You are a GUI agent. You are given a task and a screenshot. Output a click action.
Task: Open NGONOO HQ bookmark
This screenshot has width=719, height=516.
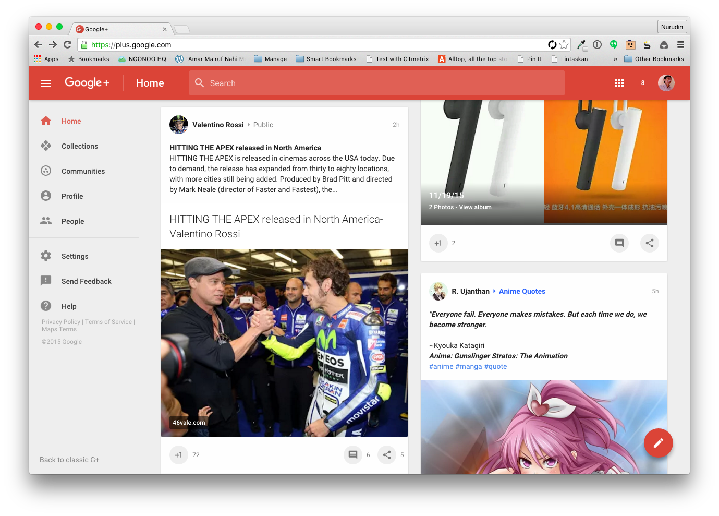pyautogui.click(x=142, y=59)
